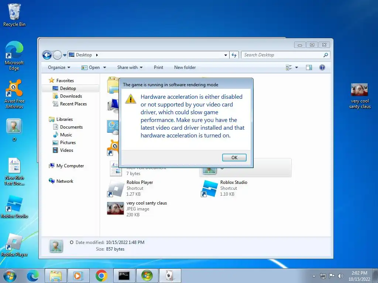Viewport: 378px width, 283px height.
Task: Select Libraries in navigation pane
Action: click(x=61, y=119)
